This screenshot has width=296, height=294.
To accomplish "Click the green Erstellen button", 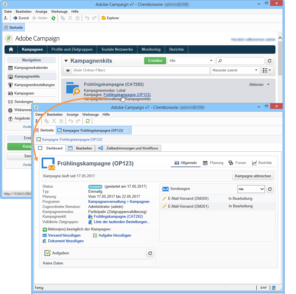I will tap(155, 61).
